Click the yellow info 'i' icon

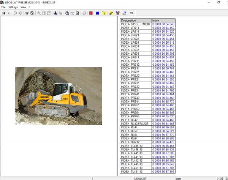click(104, 13)
